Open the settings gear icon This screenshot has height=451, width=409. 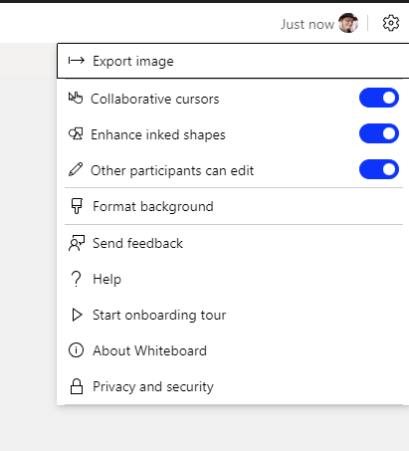click(391, 23)
